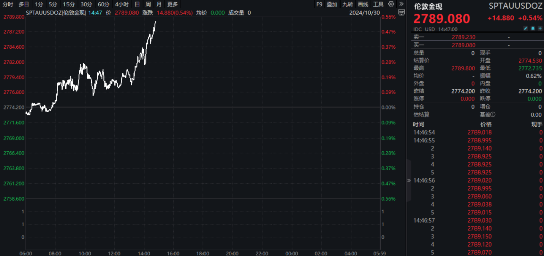Open the 更多 periods dropdown
Screen dimensions: 544x256
click(x=172, y=4)
